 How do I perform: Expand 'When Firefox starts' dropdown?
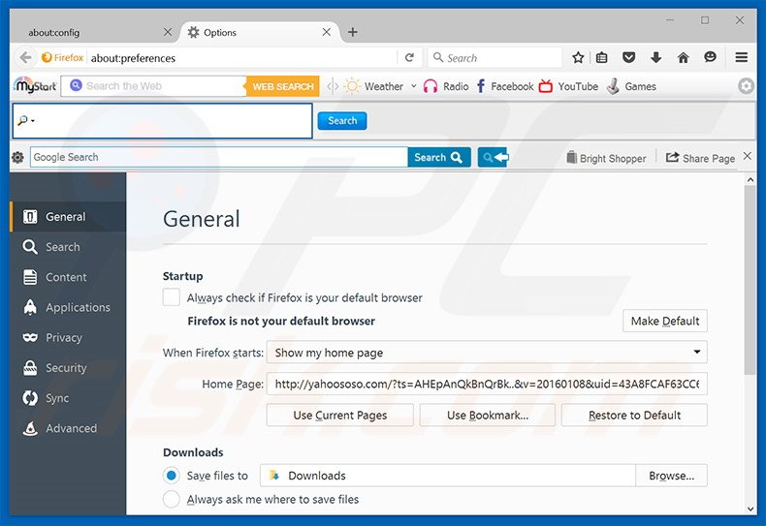pos(487,353)
